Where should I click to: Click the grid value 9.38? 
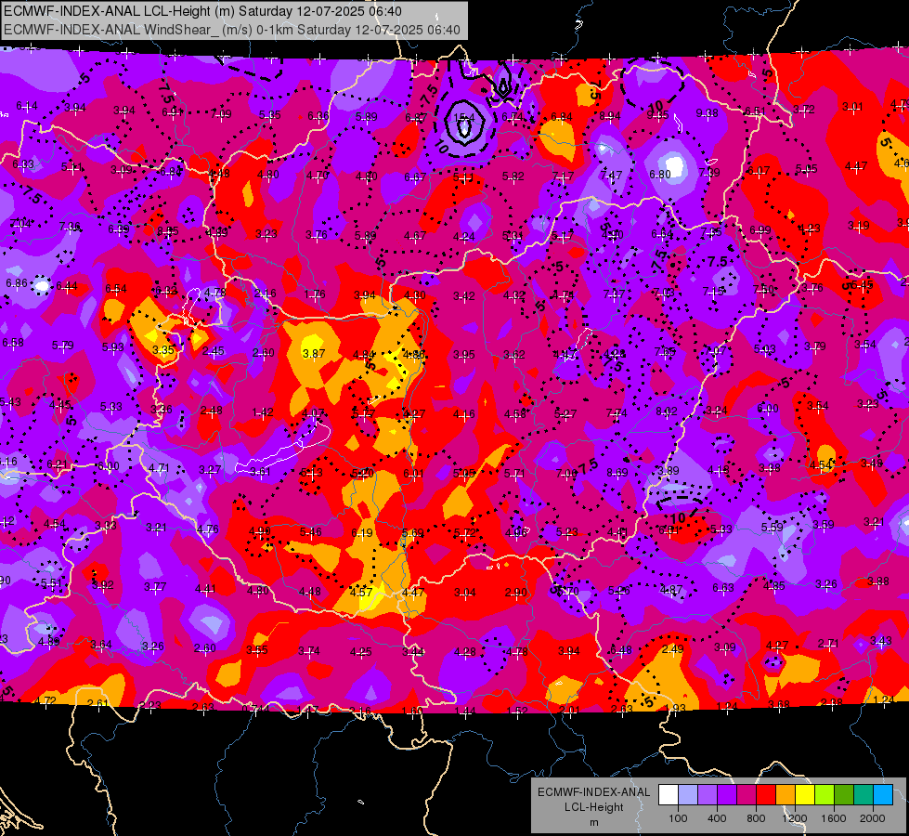pos(708,113)
